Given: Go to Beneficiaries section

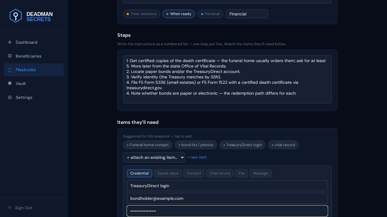Looking at the screenshot, I should pyautogui.click(x=34, y=56).
